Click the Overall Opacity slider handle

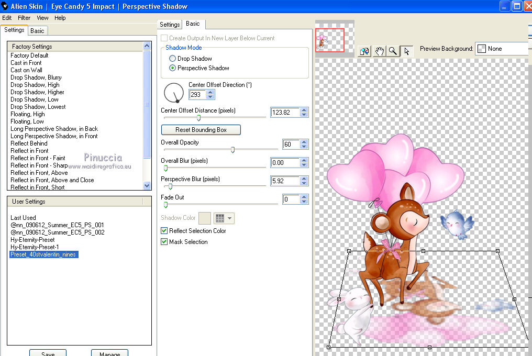[232, 150]
